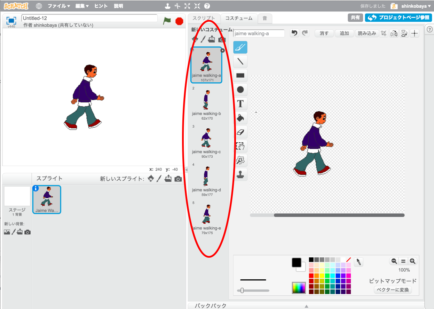Create new sprite from camera
Screen dimensions: 434x309
point(178,179)
